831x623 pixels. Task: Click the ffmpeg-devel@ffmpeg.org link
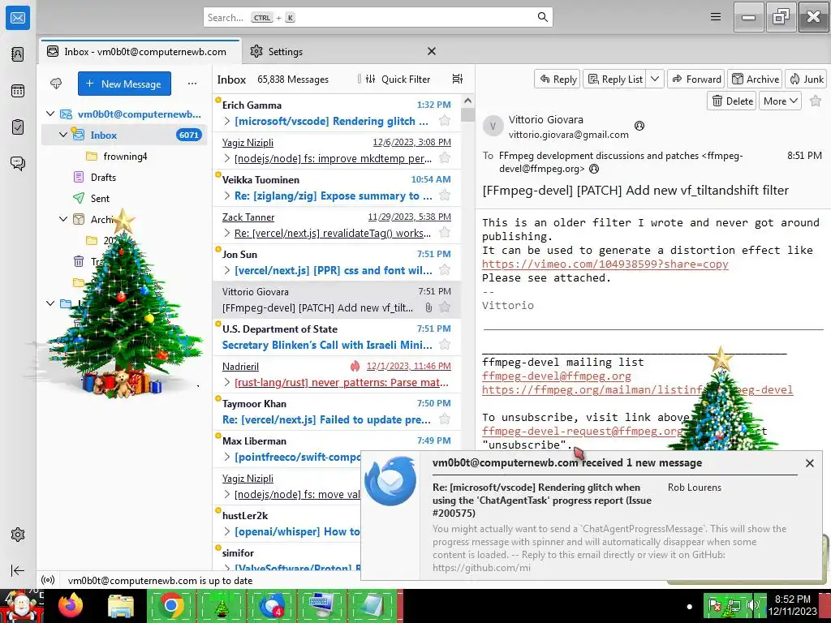click(x=557, y=376)
